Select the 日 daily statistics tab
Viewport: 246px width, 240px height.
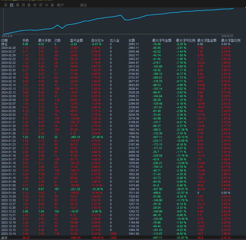coord(11,5)
